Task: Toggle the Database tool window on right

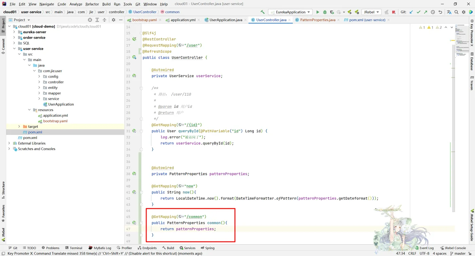Action: click(x=472, y=61)
